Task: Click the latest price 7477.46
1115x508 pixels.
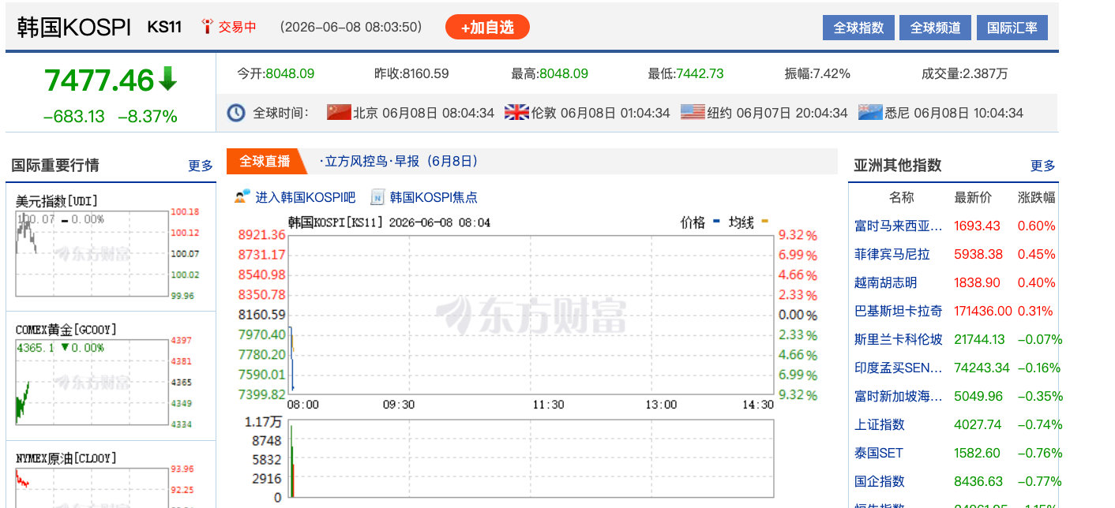Action: (x=99, y=80)
